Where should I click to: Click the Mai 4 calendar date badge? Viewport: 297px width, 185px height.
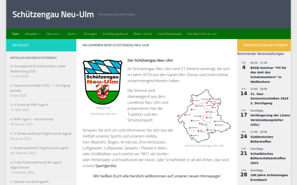[x=244, y=66]
